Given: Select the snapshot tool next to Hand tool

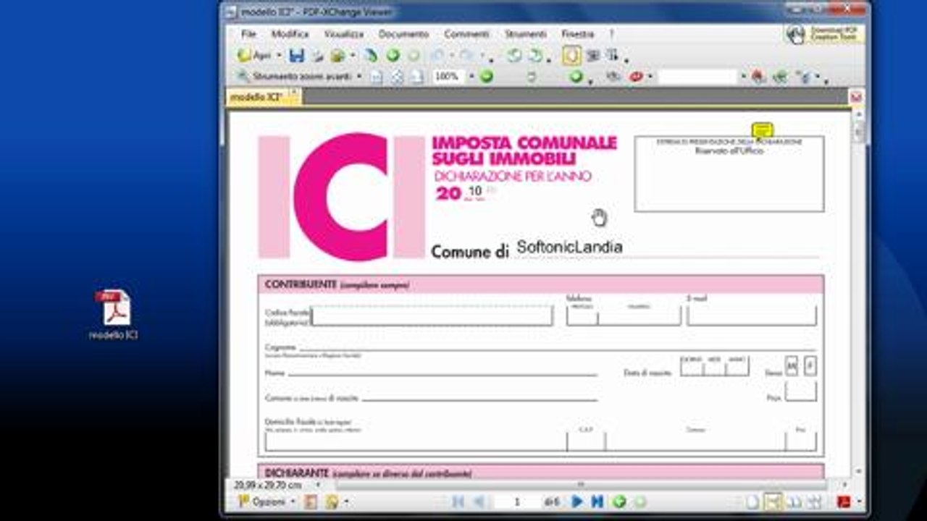Looking at the screenshot, I should [x=593, y=56].
